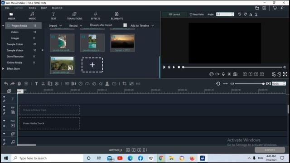Stop the preview playback

(179, 67)
